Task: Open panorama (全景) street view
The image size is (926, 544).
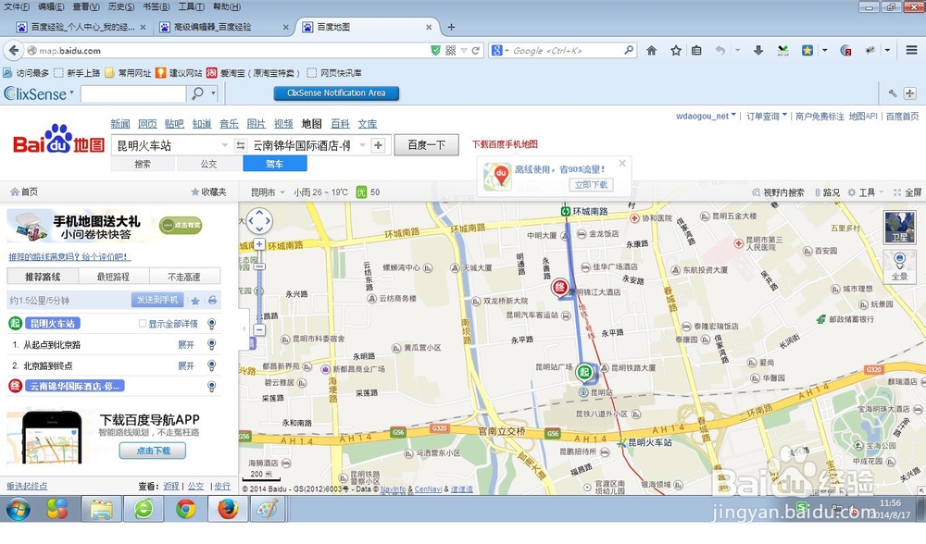Action: pos(899,266)
